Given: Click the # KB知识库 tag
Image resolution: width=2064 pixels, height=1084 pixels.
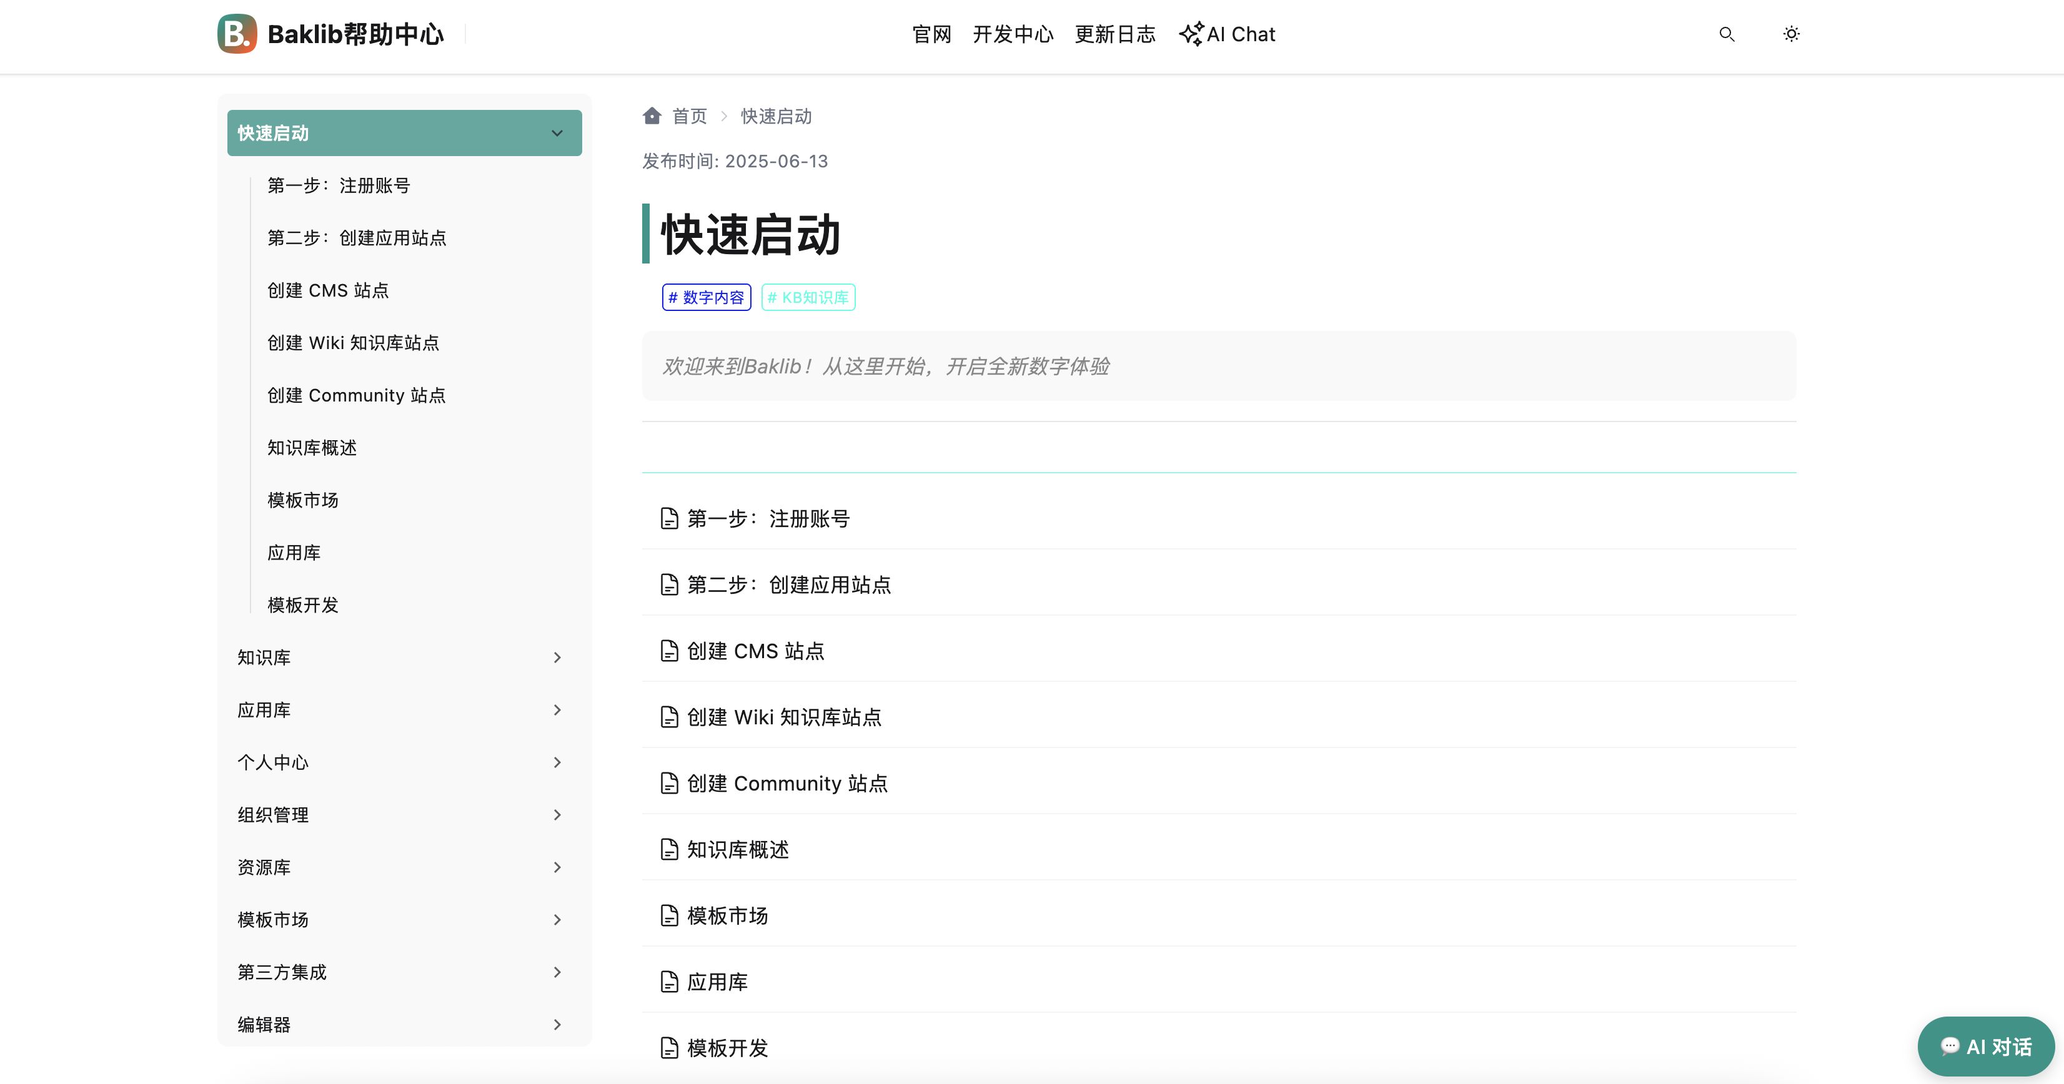Looking at the screenshot, I should (x=808, y=297).
